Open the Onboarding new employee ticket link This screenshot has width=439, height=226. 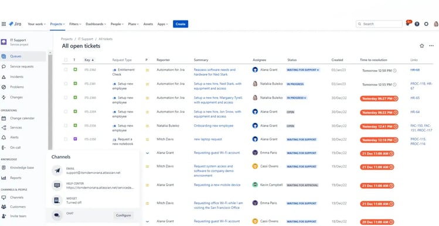[x=213, y=126]
